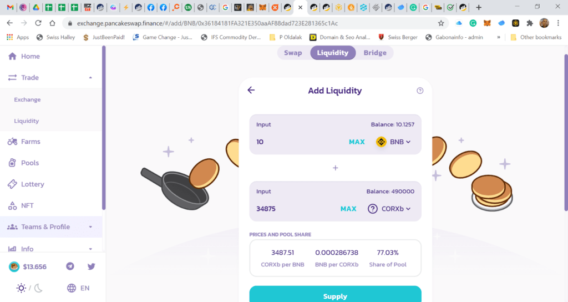Image resolution: width=568 pixels, height=302 pixels.
Task: Click the NFT shapes icon
Action: [x=12, y=205]
